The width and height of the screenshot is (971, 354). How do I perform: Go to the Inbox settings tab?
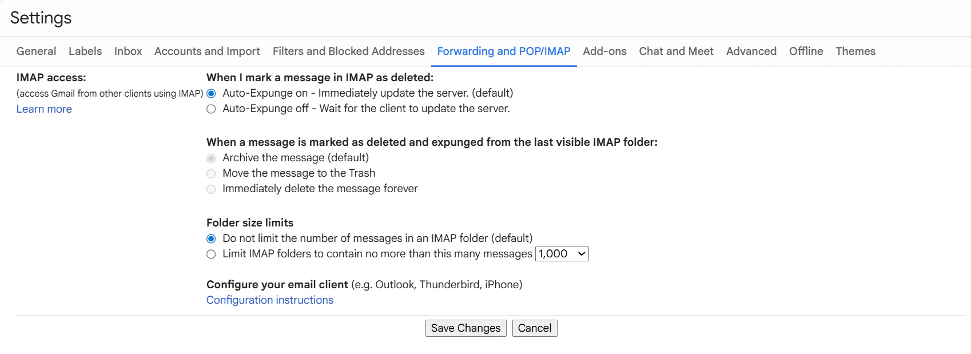click(x=128, y=51)
